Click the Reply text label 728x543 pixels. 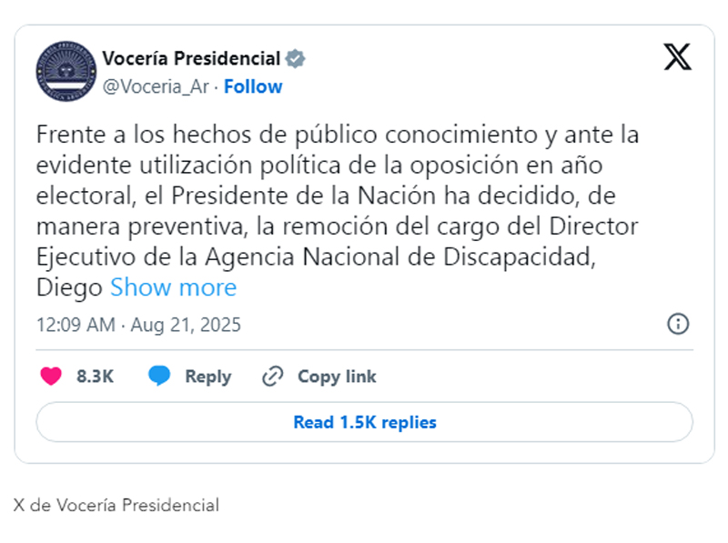(208, 377)
